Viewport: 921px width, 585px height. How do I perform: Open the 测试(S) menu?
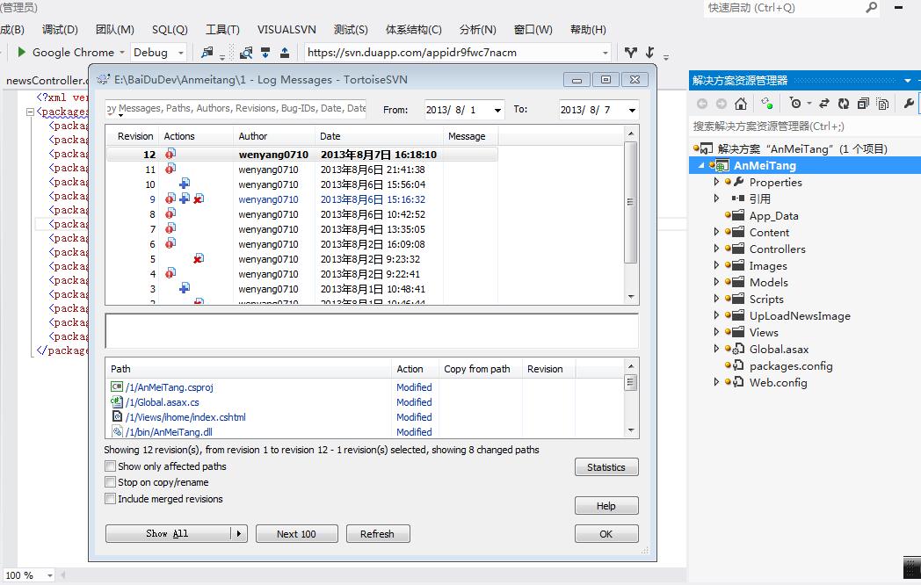(351, 29)
